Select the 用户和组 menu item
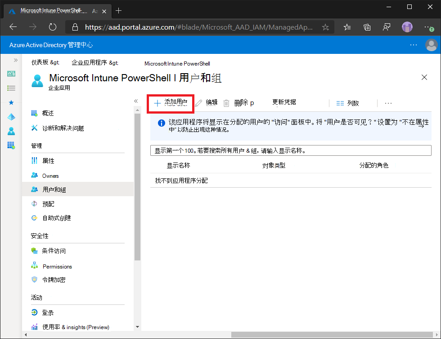This screenshot has width=441, height=339. (x=77, y=189)
